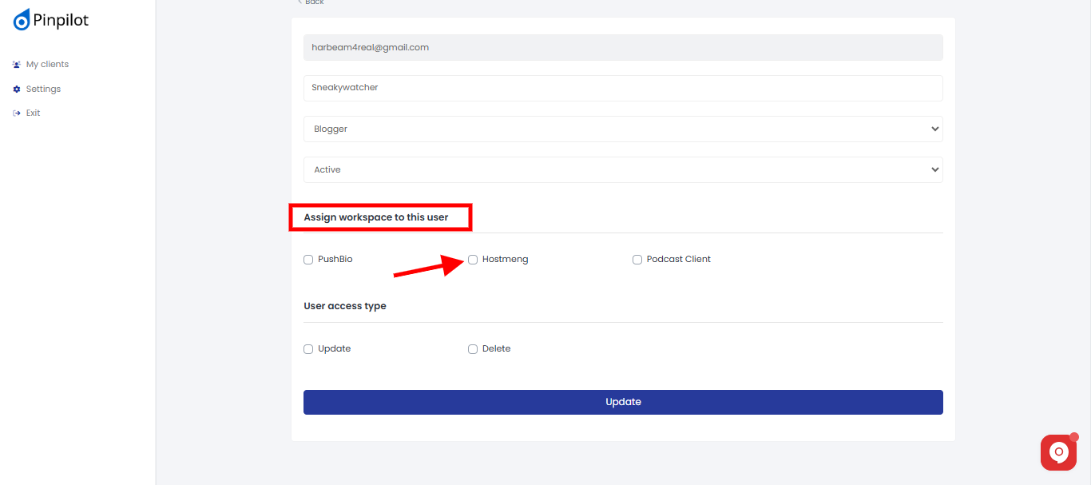1091x485 pixels.
Task: Click the Hostmeng label text
Action: (506, 260)
